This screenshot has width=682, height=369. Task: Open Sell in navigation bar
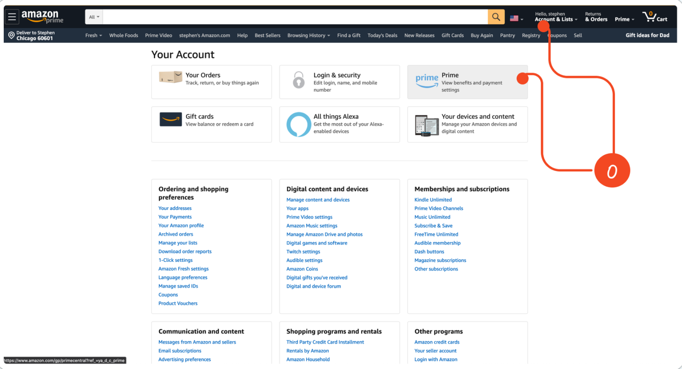578,35
